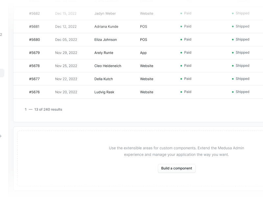Click the 13 of 240 results text

48,110
